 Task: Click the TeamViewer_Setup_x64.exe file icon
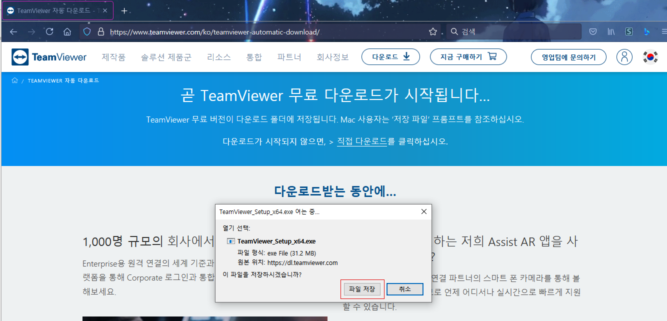pyautogui.click(x=231, y=241)
